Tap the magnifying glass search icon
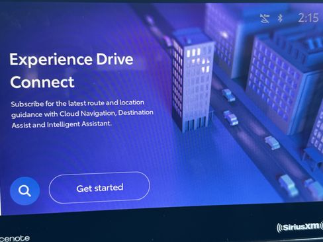Image resolution: width=323 pixels, height=242 pixels. point(24,191)
